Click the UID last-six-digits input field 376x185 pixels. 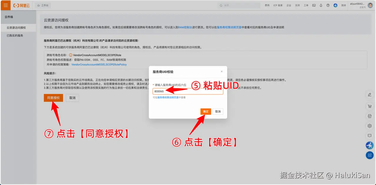click(x=188, y=91)
